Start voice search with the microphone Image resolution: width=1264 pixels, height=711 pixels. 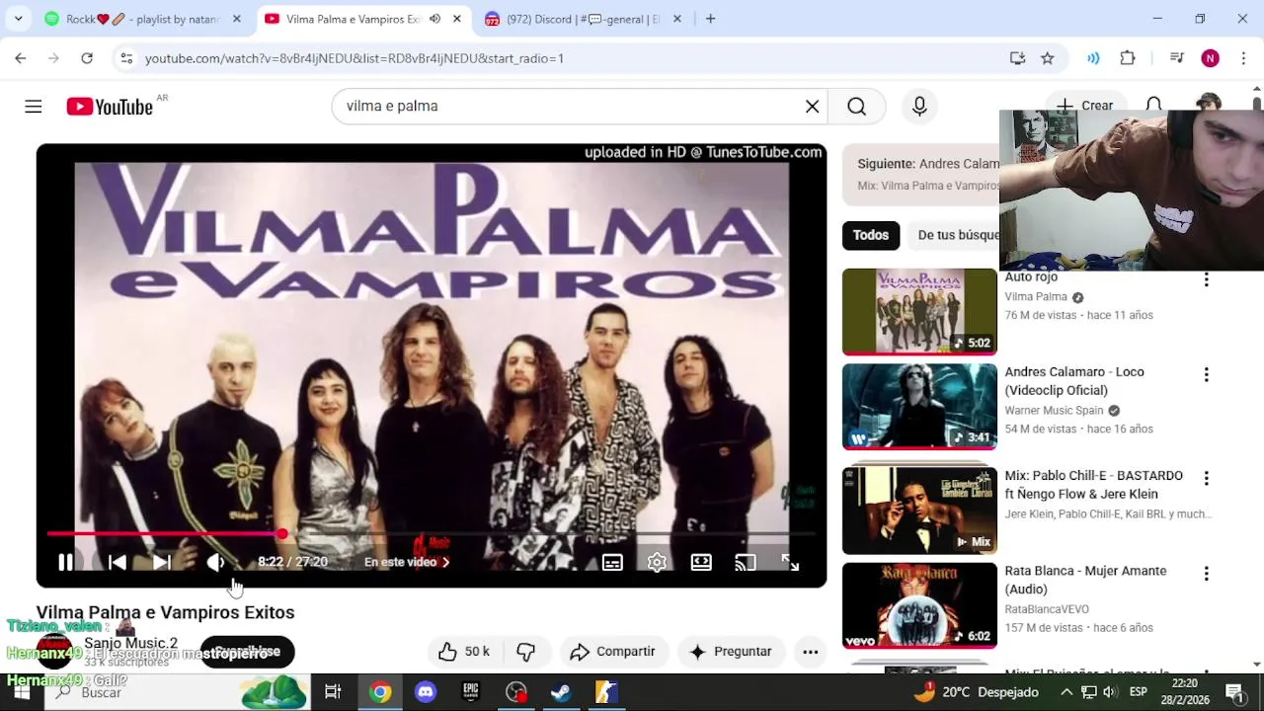919,106
